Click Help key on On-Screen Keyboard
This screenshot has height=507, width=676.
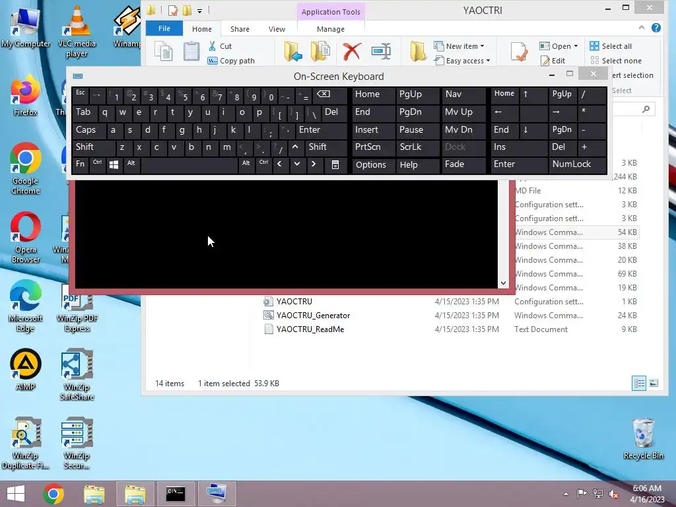click(417, 164)
